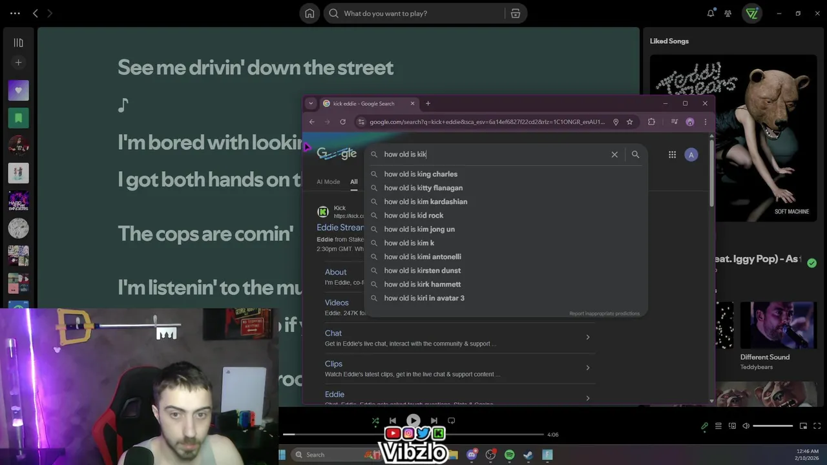The width and height of the screenshot is (827, 465).
Task: Create a playlist with the plus icon
Action: click(x=18, y=63)
